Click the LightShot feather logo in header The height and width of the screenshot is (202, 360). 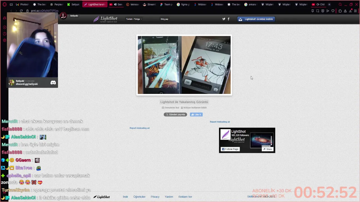tap(105, 19)
